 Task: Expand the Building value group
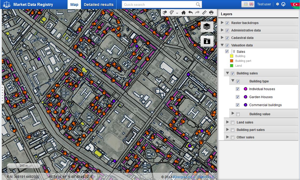233,113
